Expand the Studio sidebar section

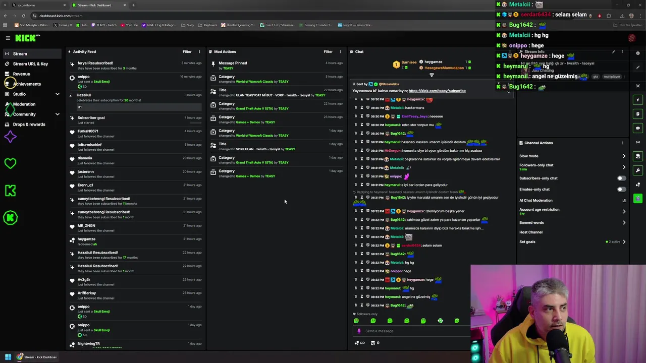(57, 94)
